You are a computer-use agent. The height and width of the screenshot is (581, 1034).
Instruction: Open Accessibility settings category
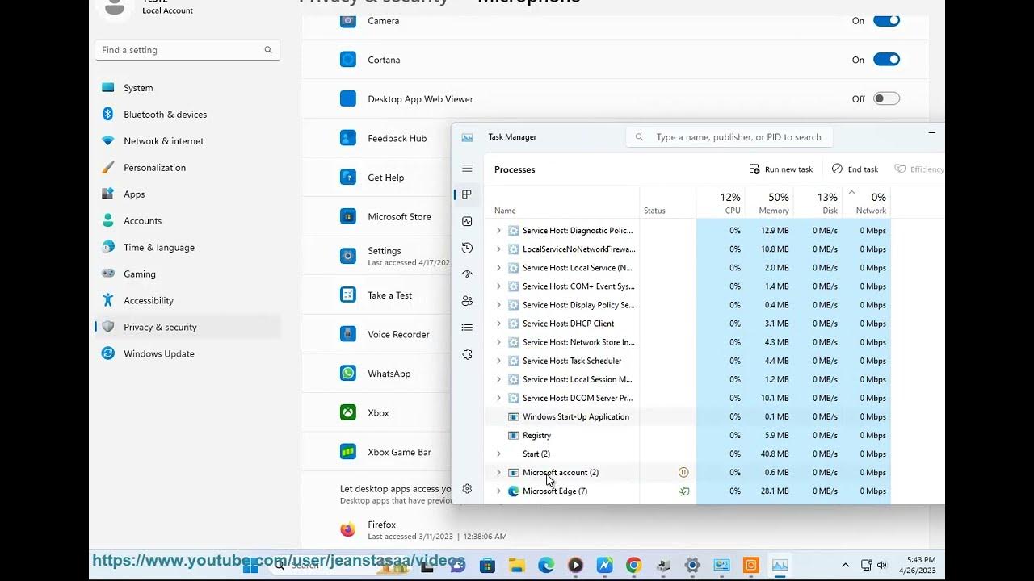click(187, 300)
